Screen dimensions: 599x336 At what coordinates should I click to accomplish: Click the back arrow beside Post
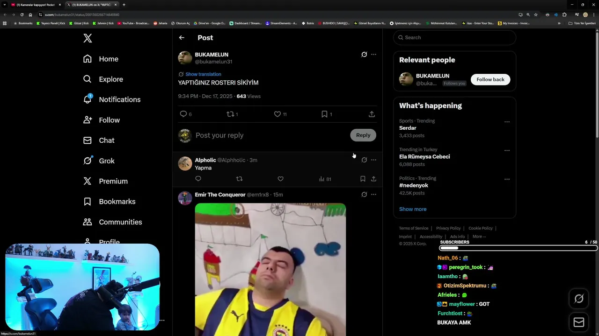point(182,38)
